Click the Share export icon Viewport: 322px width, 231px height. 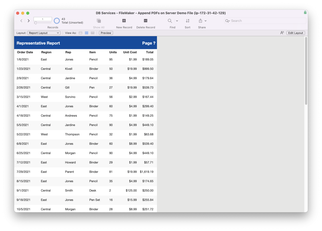200,21
